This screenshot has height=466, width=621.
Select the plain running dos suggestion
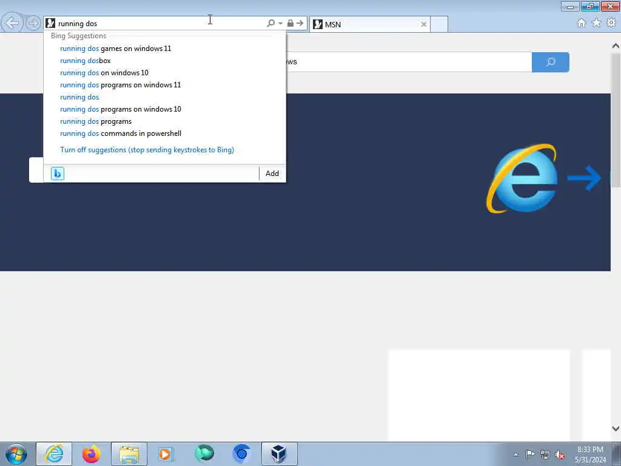click(79, 97)
